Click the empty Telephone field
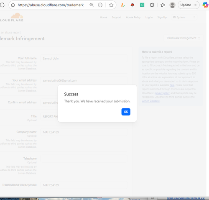 coord(84,159)
